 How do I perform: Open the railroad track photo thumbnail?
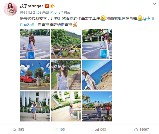(66, 75)
